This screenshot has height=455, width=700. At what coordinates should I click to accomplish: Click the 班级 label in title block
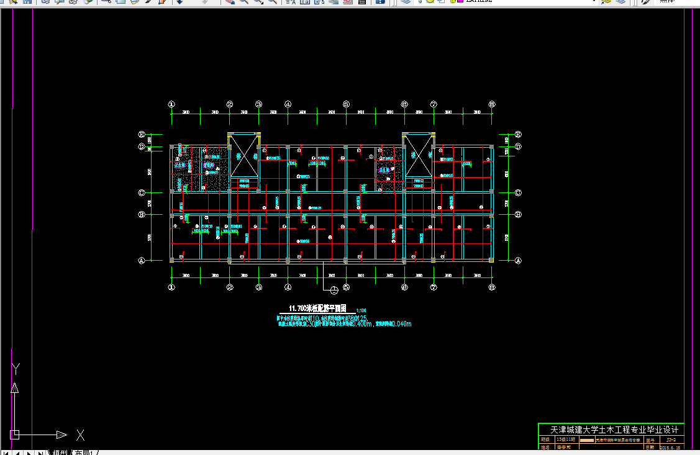(x=545, y=440)
